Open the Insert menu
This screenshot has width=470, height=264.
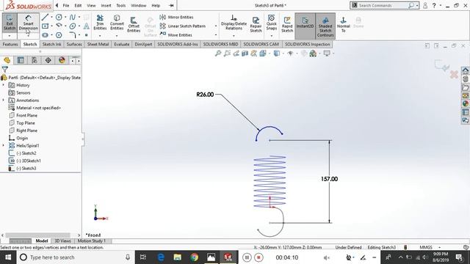tap(106, 5)
